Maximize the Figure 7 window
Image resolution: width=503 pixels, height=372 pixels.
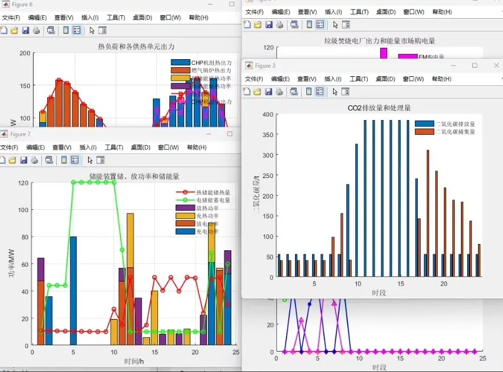point(230,134)
